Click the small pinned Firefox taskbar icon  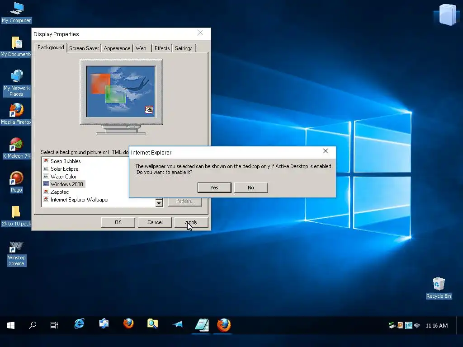coord(128,324)
